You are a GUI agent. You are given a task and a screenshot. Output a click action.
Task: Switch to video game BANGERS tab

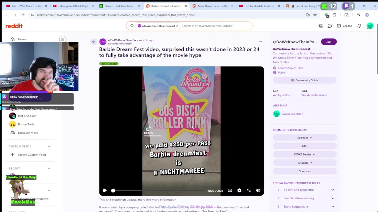73,6
